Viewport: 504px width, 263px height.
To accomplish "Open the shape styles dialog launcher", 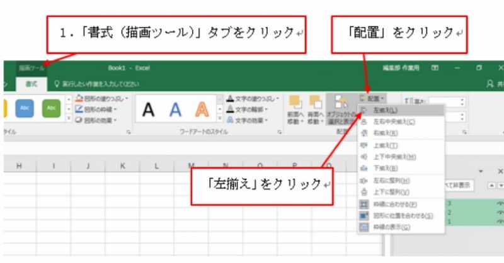I will pos(129,132).
